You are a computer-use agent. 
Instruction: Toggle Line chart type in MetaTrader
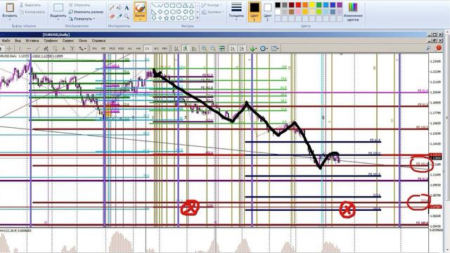tap(194, 48)
